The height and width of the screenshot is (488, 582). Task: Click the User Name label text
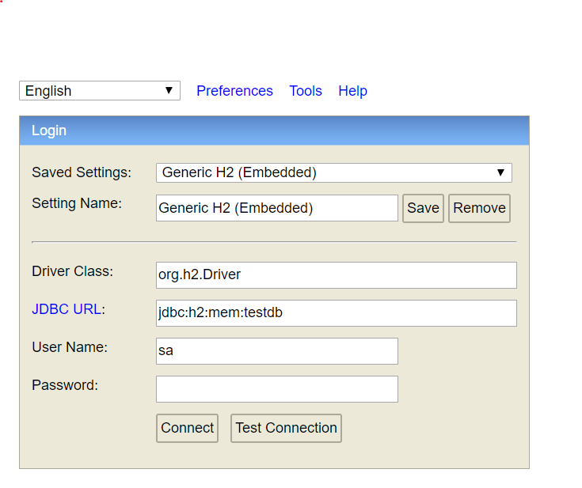pyautogui.click(x=70, y=347)
